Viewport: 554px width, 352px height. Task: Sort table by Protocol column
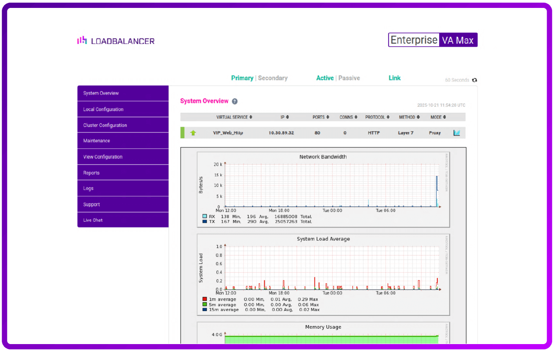click(377, 117)
